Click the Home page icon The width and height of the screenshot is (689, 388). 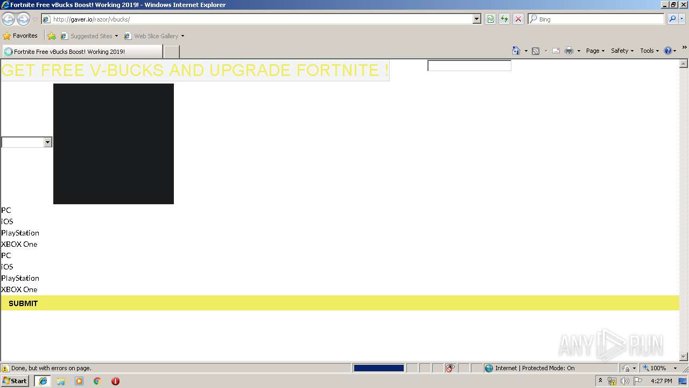click(x=516, y=51)
